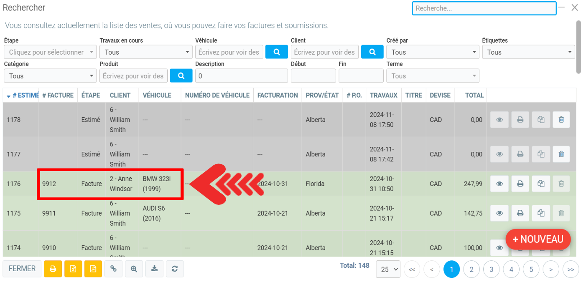
Task: View invoice 9912 with eye icon
Action: coord(499,184)
